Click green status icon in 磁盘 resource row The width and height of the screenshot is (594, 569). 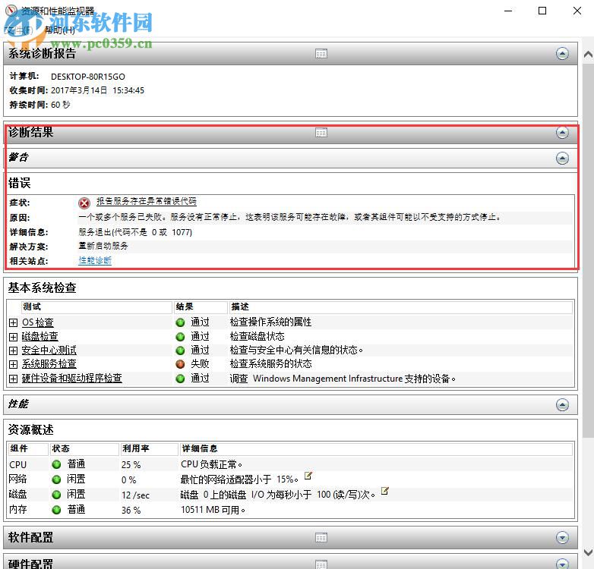[x=56, y=495]
